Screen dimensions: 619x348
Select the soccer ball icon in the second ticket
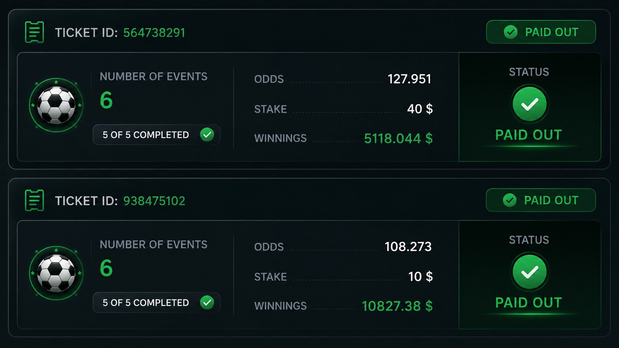(56, 273)
